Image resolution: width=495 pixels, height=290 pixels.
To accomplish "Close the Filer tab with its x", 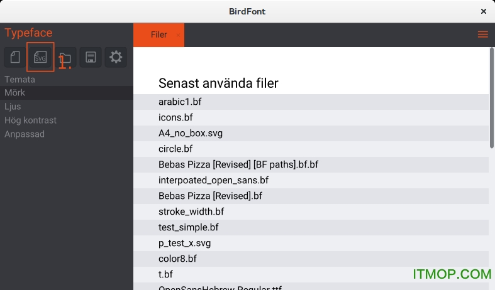I will pos(178,35).
